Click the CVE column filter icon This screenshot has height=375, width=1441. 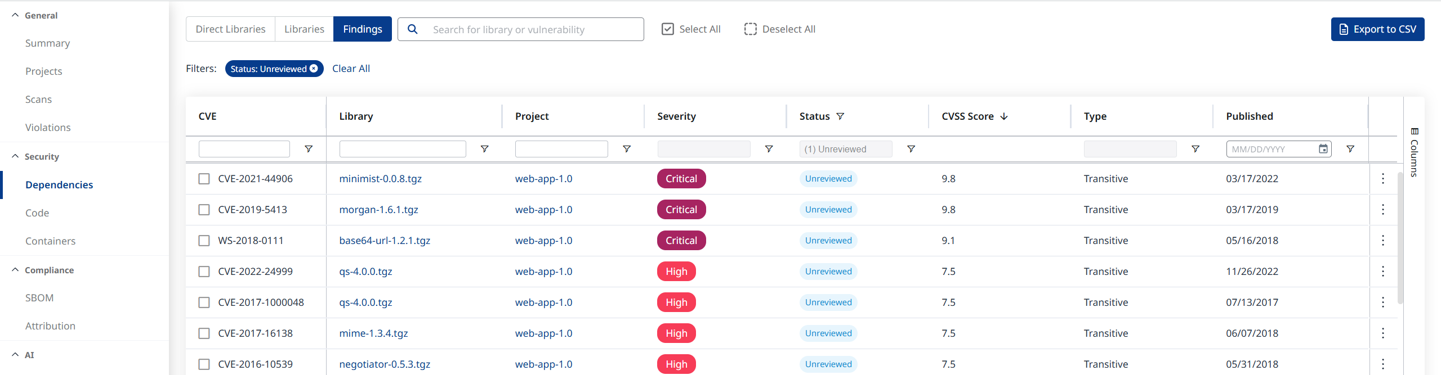(x=309, y=149)
